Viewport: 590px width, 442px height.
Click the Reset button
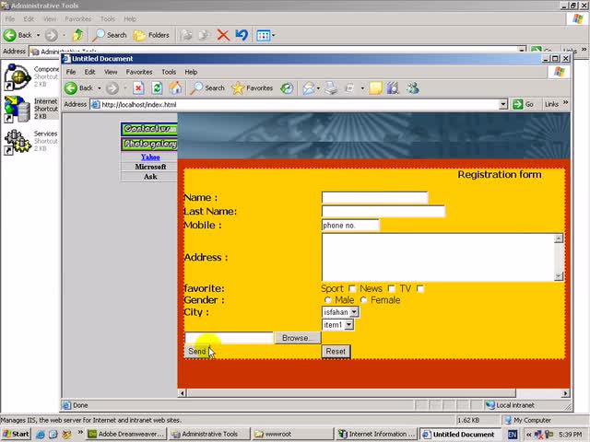336,352
